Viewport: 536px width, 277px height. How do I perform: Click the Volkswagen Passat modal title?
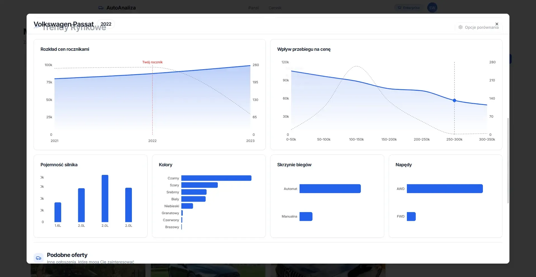[64, 24]
